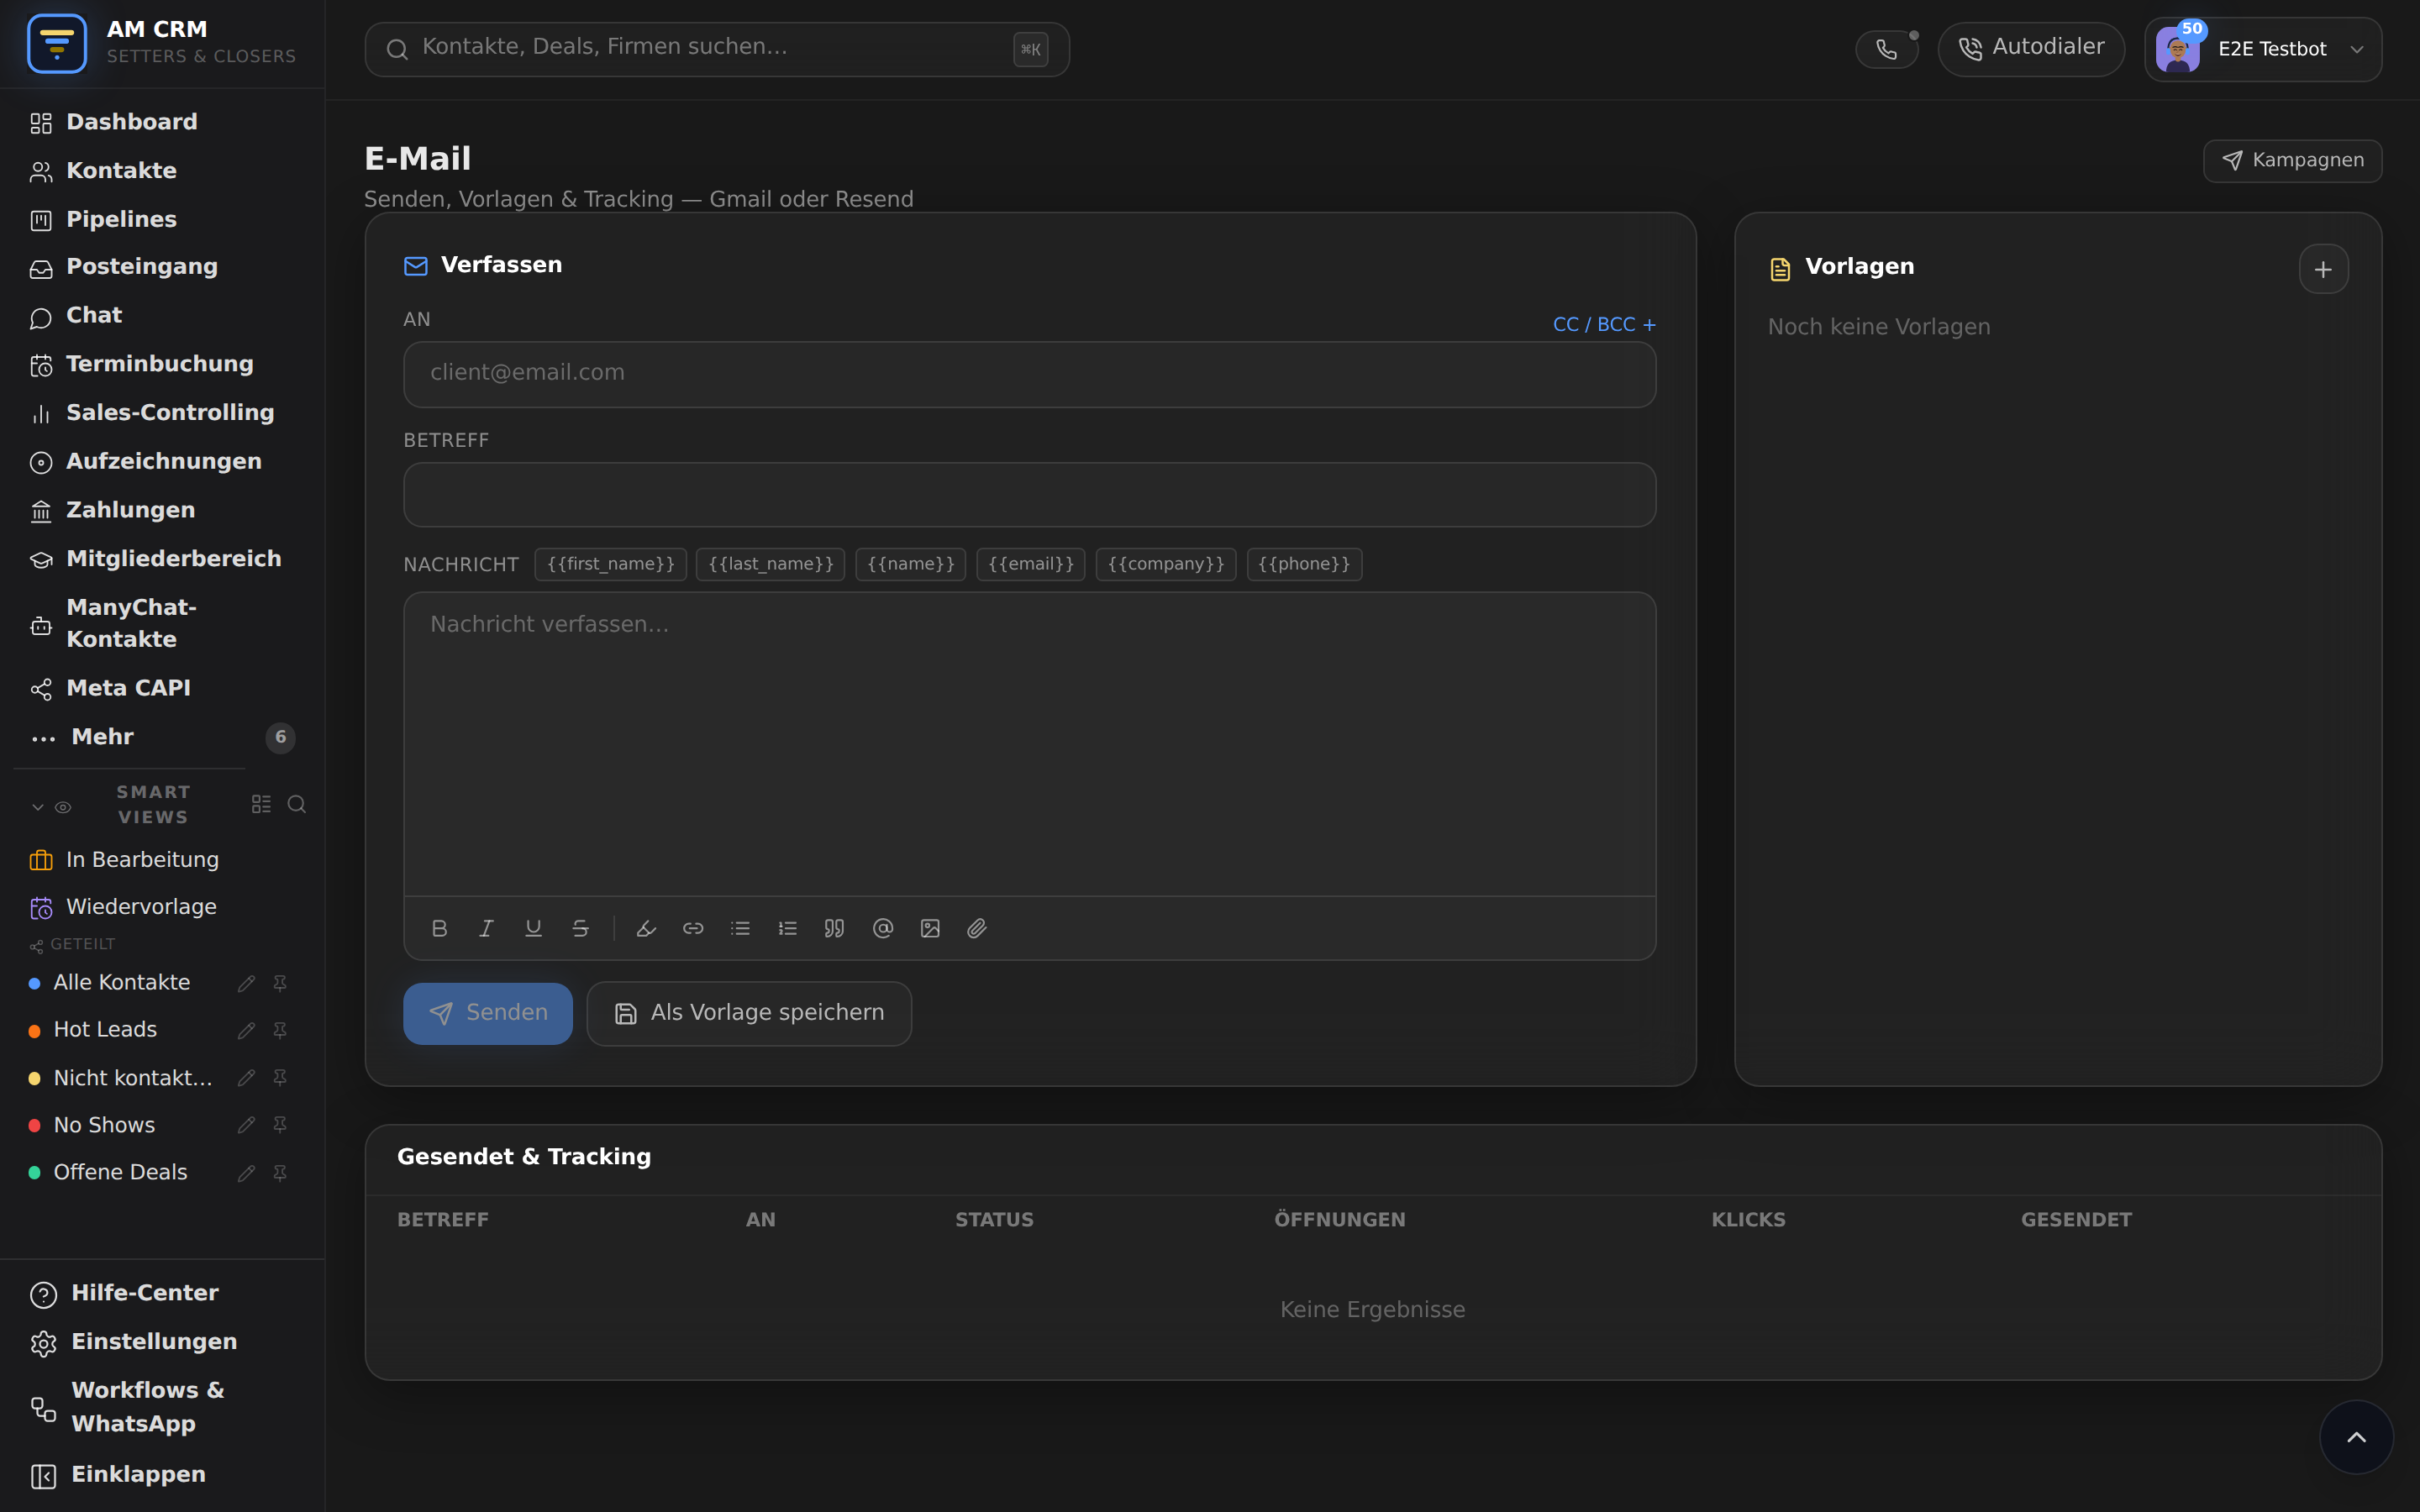Collapse the Smart Views section chevron
Viewport: 2420px width, 1512px height.
(x=38, y=807)
